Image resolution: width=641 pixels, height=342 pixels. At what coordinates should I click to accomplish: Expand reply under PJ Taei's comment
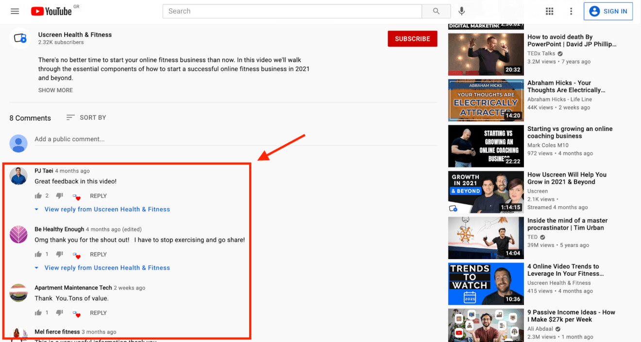click(102, 210)
